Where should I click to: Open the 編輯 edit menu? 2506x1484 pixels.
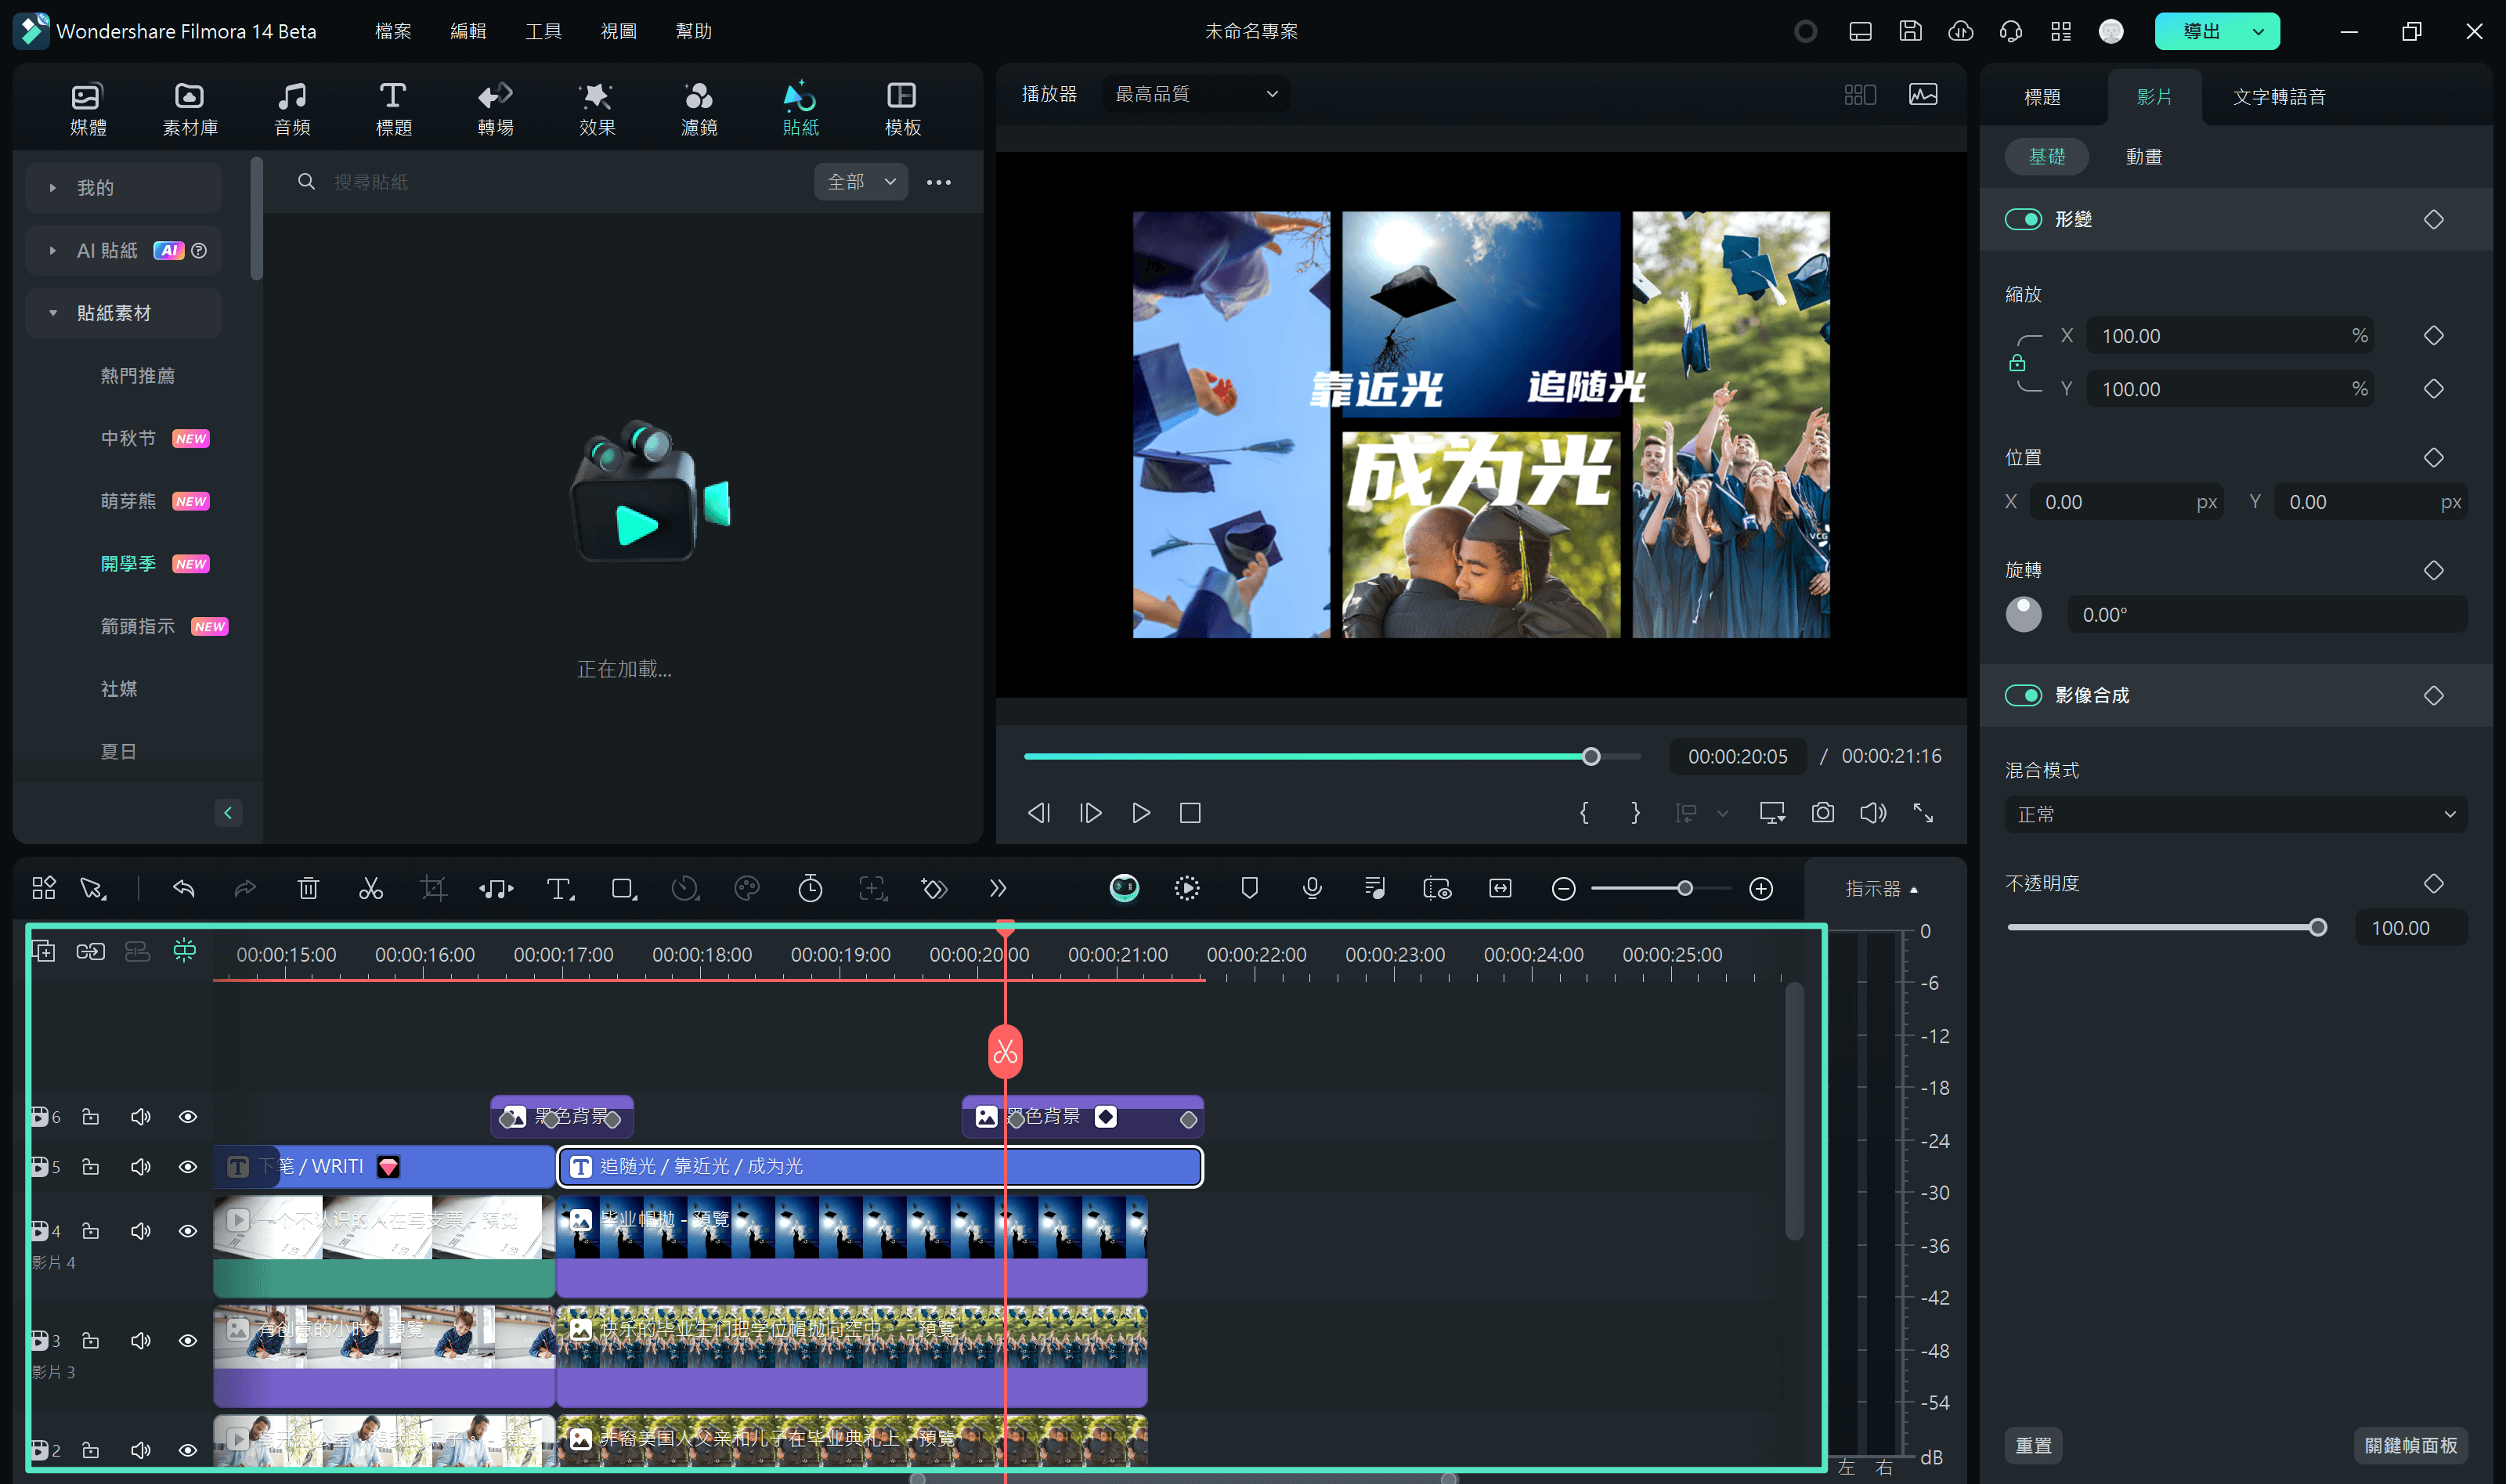point(468,31)
